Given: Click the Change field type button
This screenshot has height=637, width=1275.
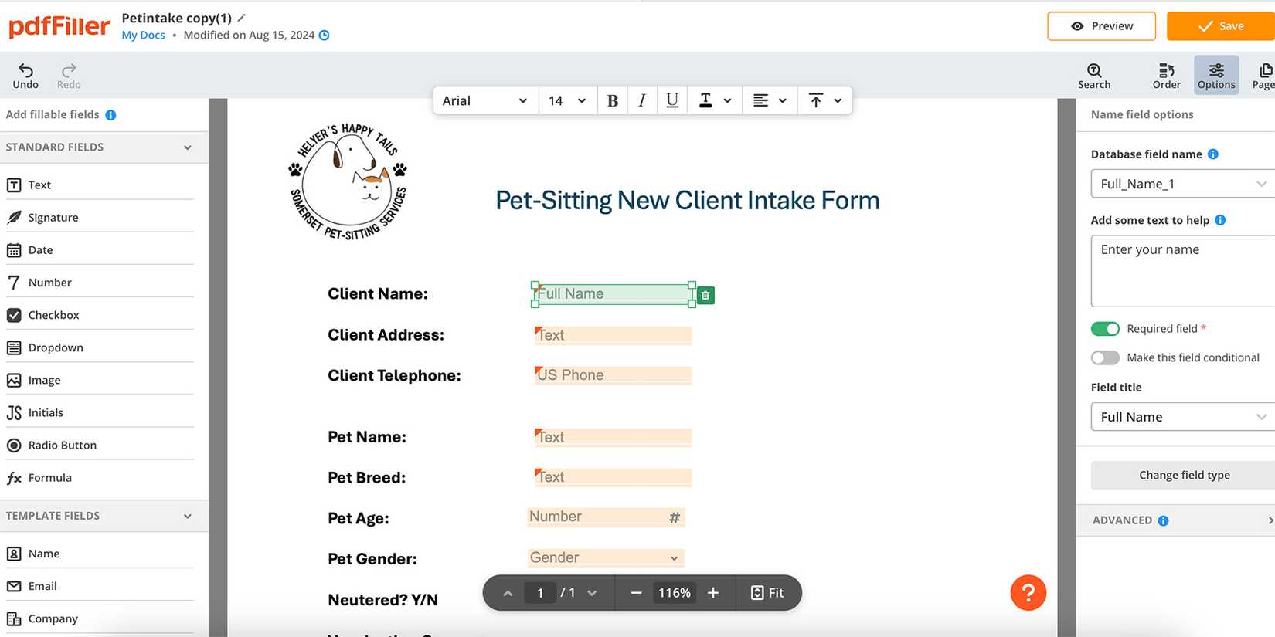Looking at the screenshot, I should (1184, 475).
